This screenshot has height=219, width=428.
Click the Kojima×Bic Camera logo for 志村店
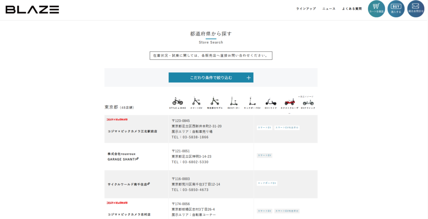tap(117, 203)
